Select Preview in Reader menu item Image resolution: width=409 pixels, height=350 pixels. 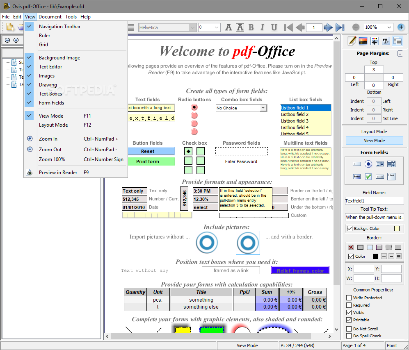click(x=75, y=172)
